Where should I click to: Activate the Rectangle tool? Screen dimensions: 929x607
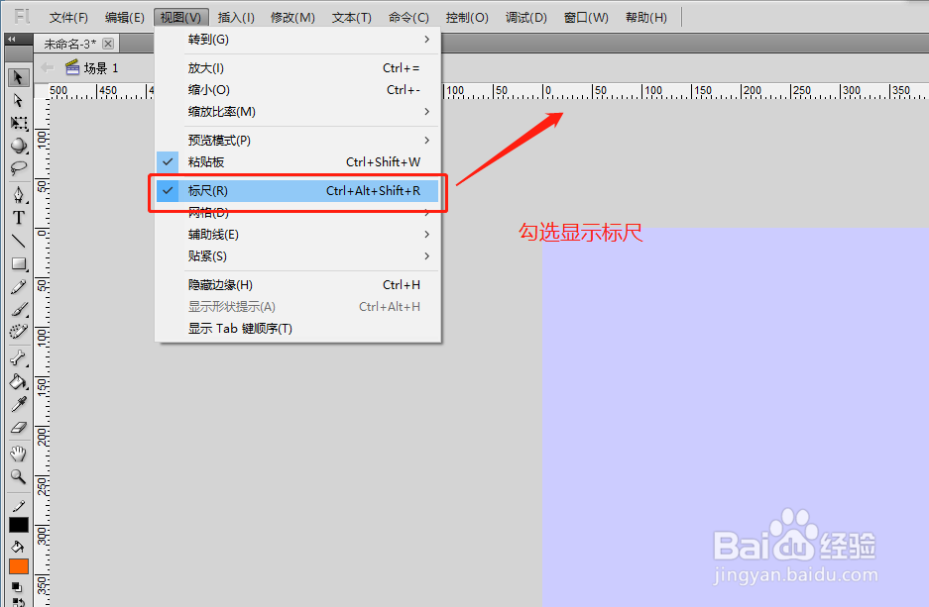pos(18,263)
